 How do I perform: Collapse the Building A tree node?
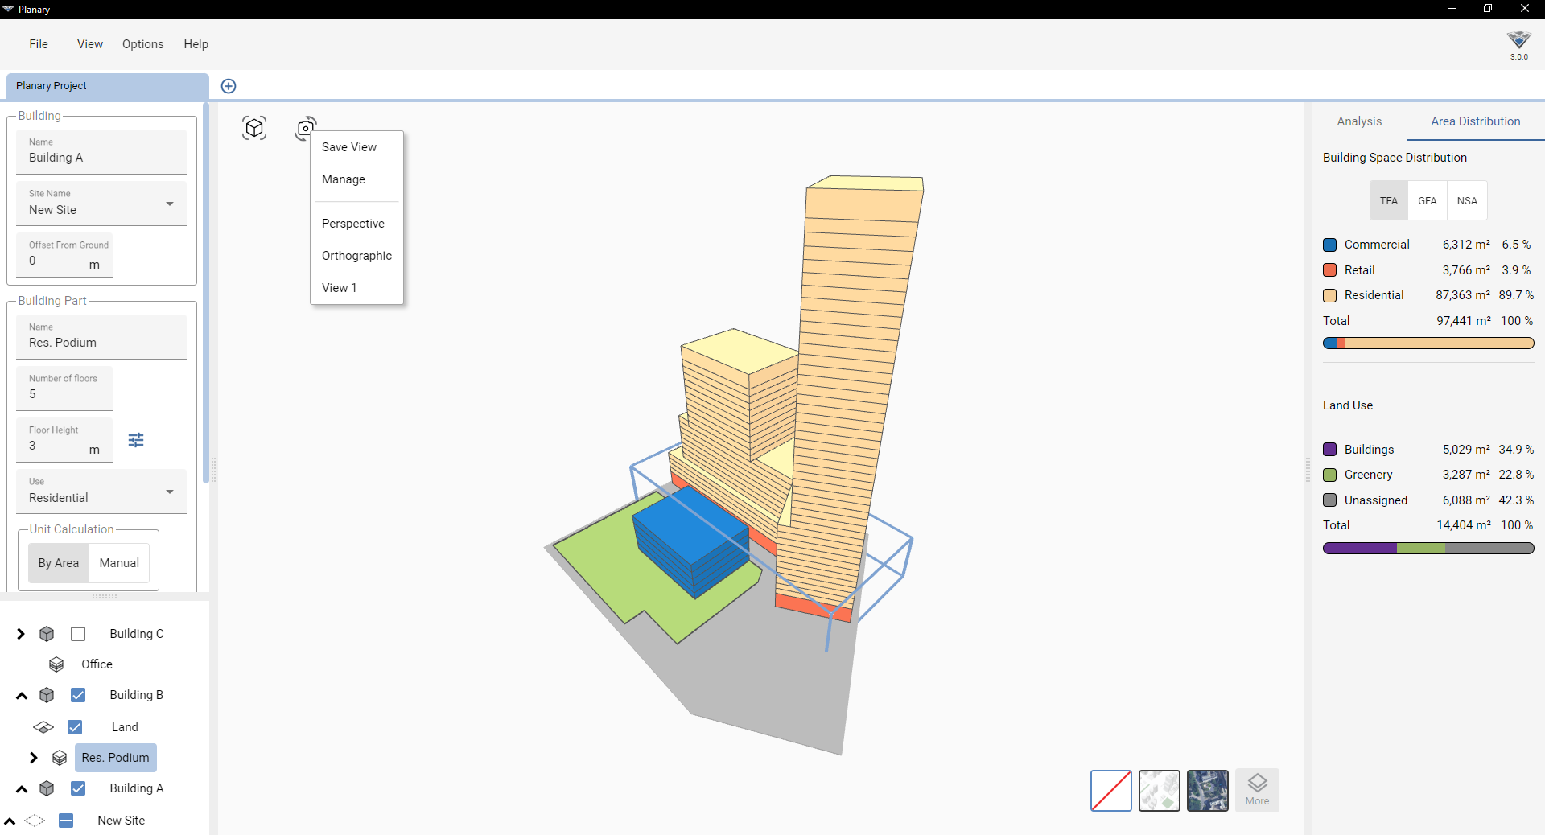22,789
